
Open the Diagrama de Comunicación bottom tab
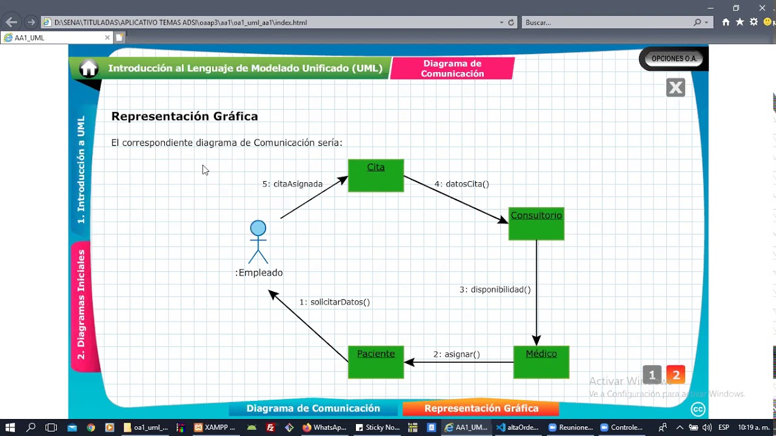pos(313,409)
